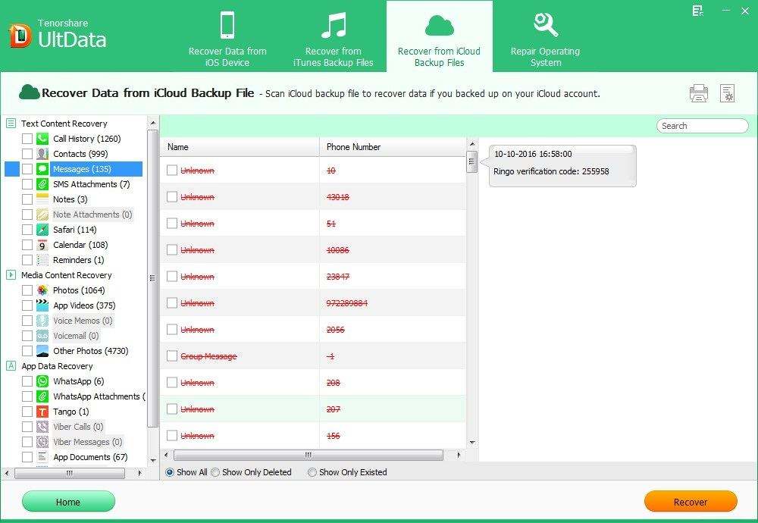The height and width of the screenshot is (523, 758).
Task: Click the sidebar horizontal scrollbar thumb
Action: point(70,473)
